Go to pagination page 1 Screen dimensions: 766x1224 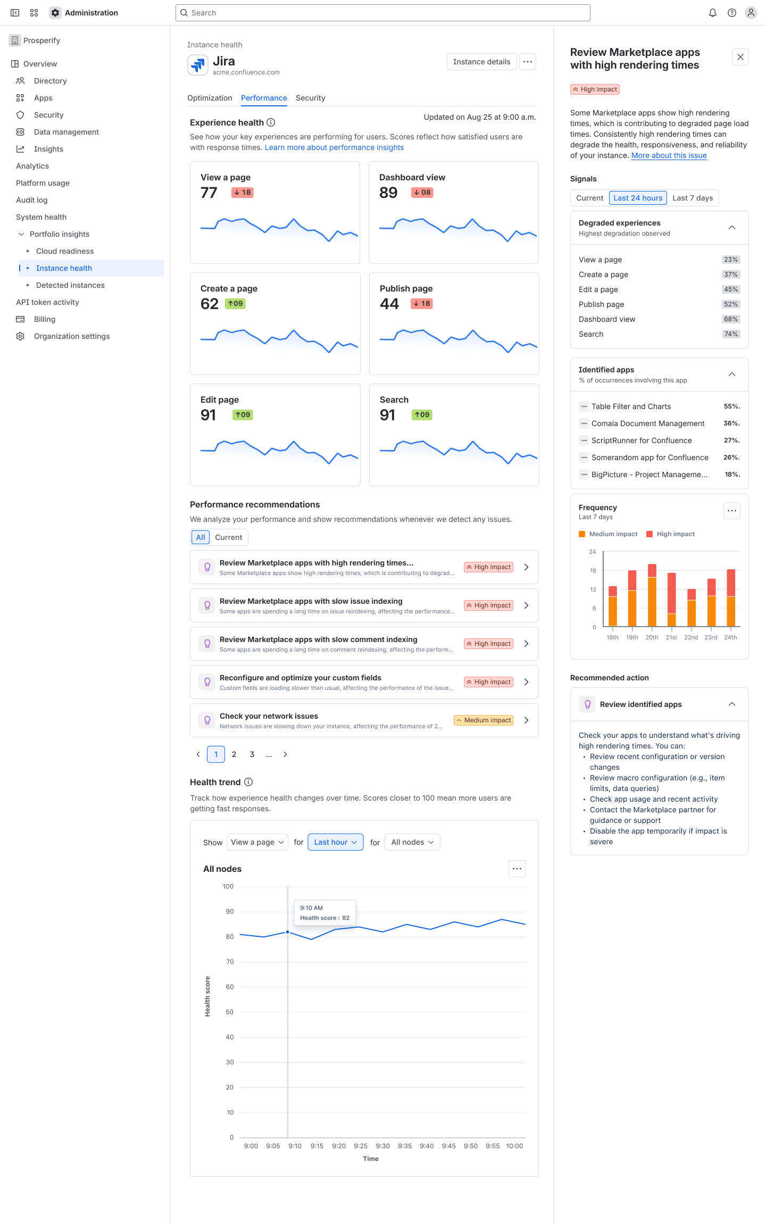coord(216,754)
